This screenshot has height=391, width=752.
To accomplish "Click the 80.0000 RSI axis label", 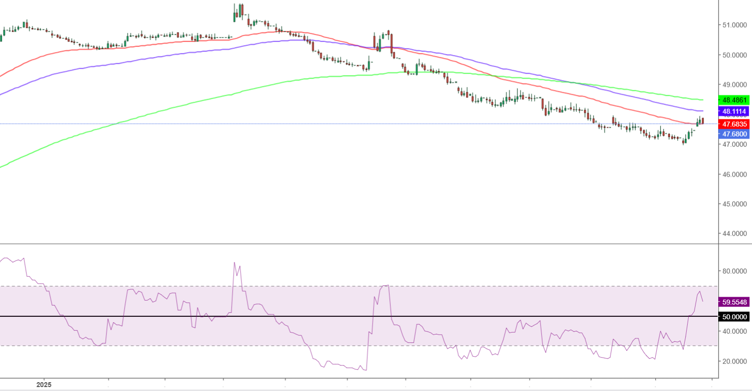I will click(734, 271).
